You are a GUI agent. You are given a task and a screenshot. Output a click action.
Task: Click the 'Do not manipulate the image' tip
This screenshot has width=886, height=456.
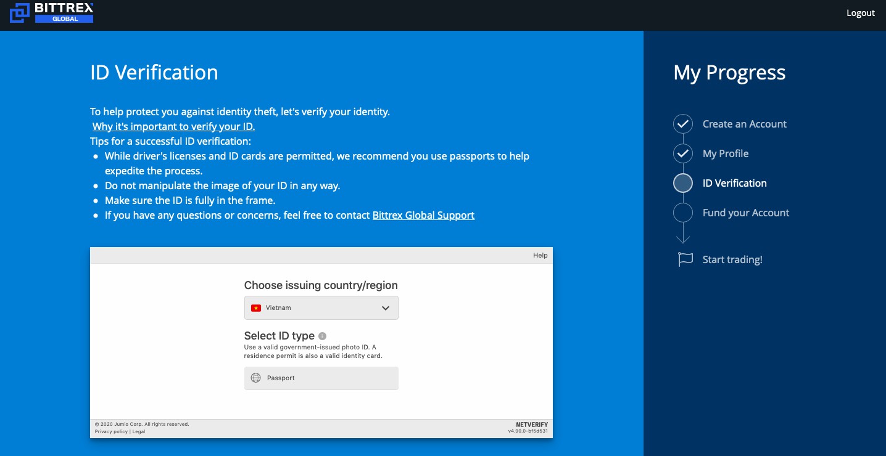(x=222, y=185)
